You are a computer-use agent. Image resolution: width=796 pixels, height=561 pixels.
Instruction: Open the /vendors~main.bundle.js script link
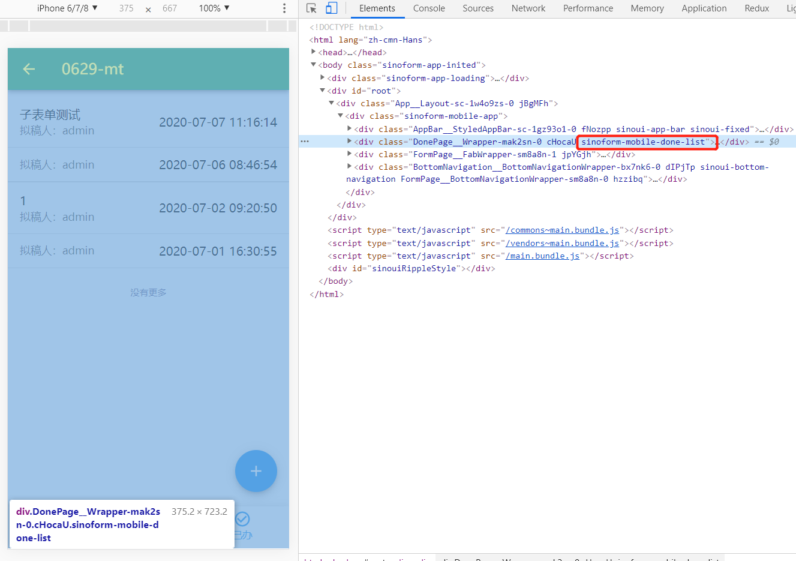click(562, 243)
